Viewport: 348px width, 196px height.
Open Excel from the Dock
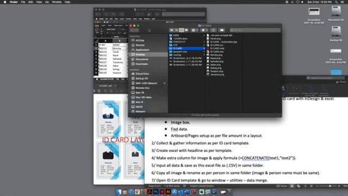coord(202,192)
